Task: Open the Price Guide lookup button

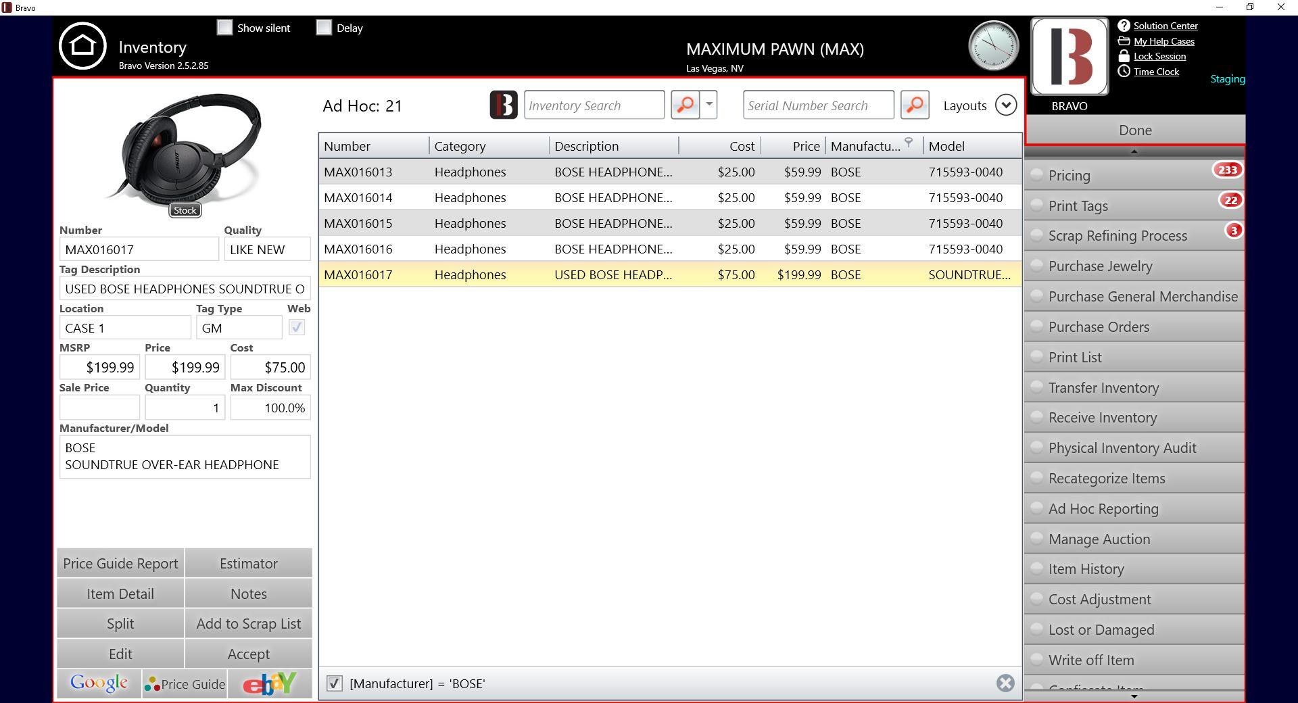Action: (185, 683)
